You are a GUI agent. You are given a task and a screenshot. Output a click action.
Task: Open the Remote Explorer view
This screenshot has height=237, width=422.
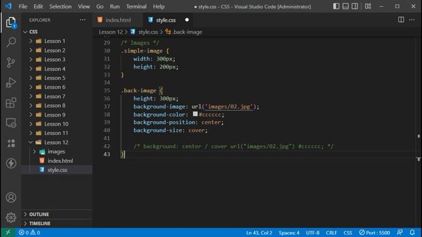click(x=11, y=123)
